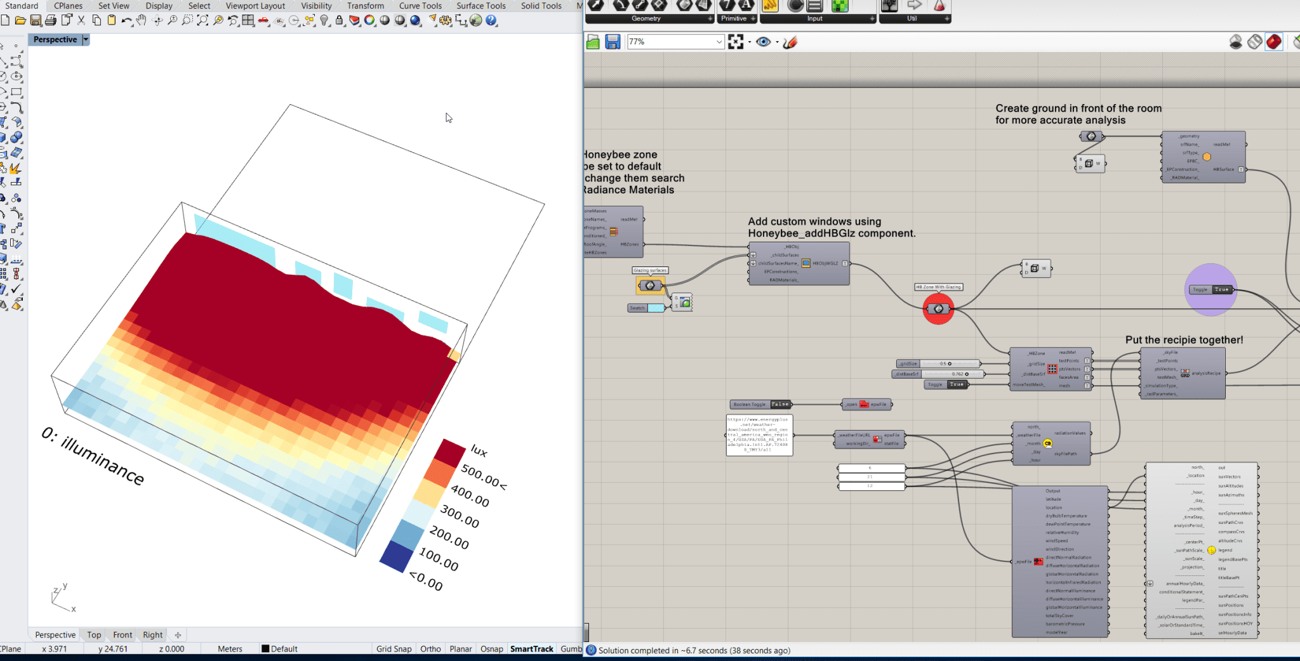Viewport: 1300px width, 661px height.
Task: Open the Rhino Help question mark icon
Action: [x=491, y=21]
